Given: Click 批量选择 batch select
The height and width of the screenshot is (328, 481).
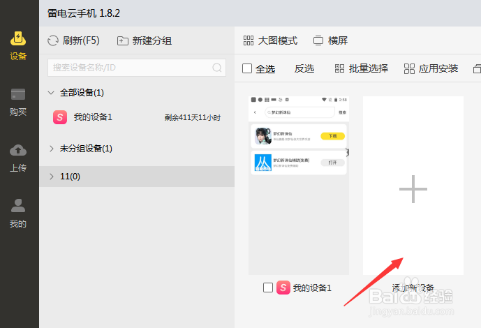Looking at the screenshot, I should (x=362, y=68).
